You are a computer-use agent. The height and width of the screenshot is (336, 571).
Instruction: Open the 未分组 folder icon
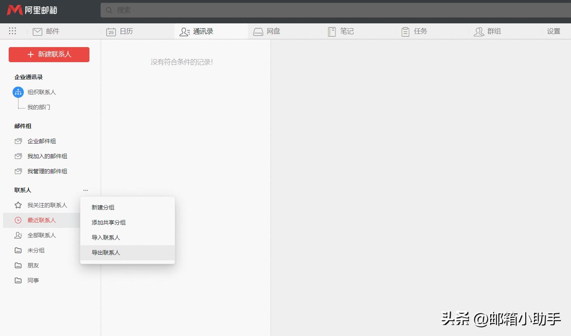click(x=18, y=250)
